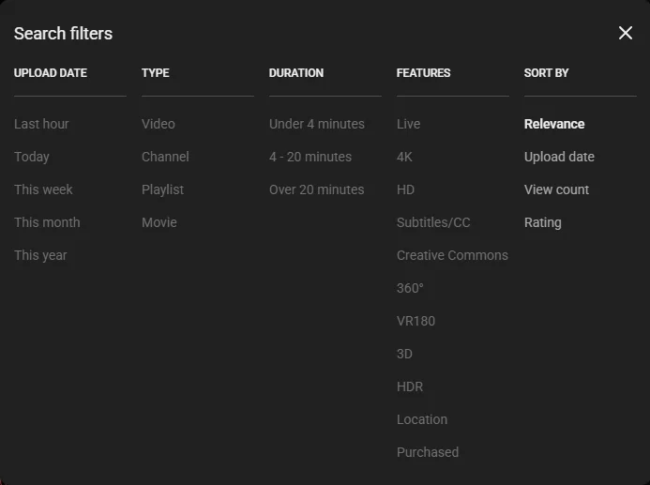The height and width of the screenshot is (485, 650).
Task: Enable the Live feature filter
Action: (x=408, y=124)
